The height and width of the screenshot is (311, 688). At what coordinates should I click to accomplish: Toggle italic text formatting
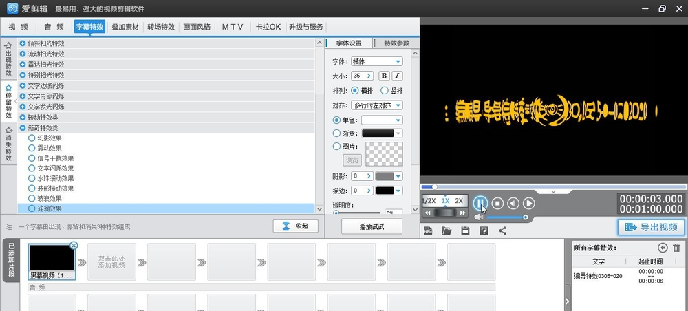pyautogui.click(x=397, y=76)
